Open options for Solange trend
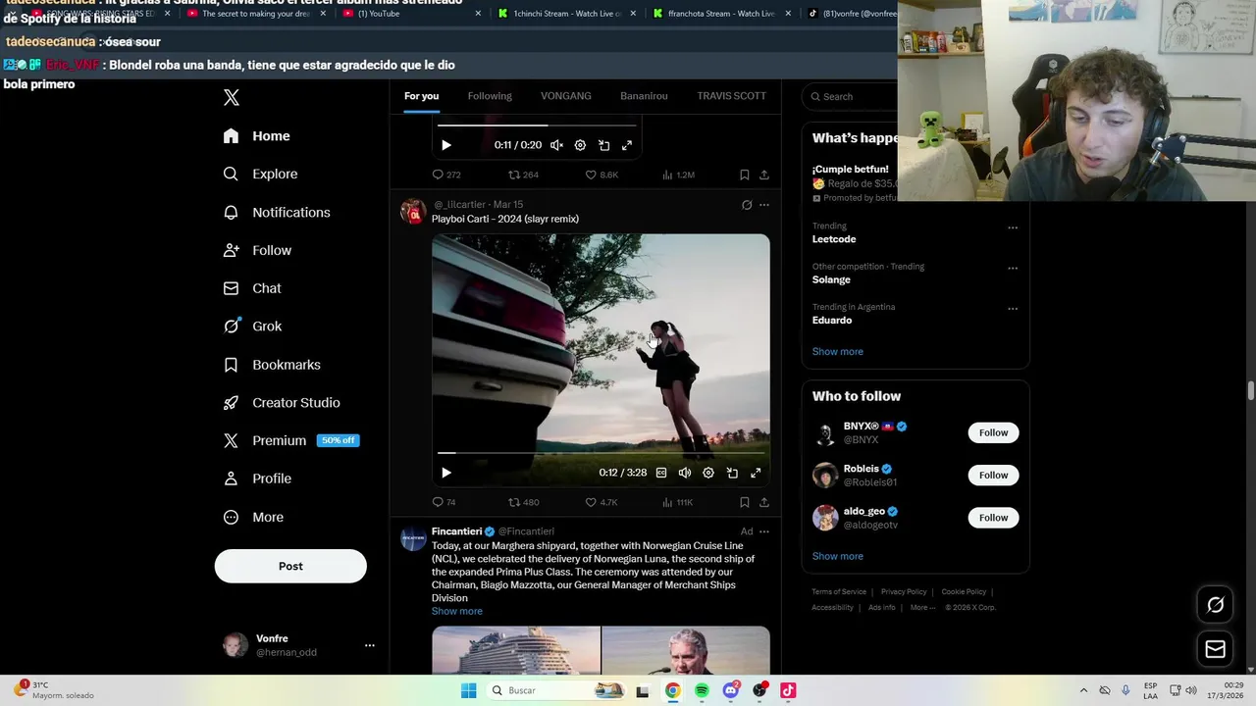This screenshot has height=706, width=1256. [1013, 268]
